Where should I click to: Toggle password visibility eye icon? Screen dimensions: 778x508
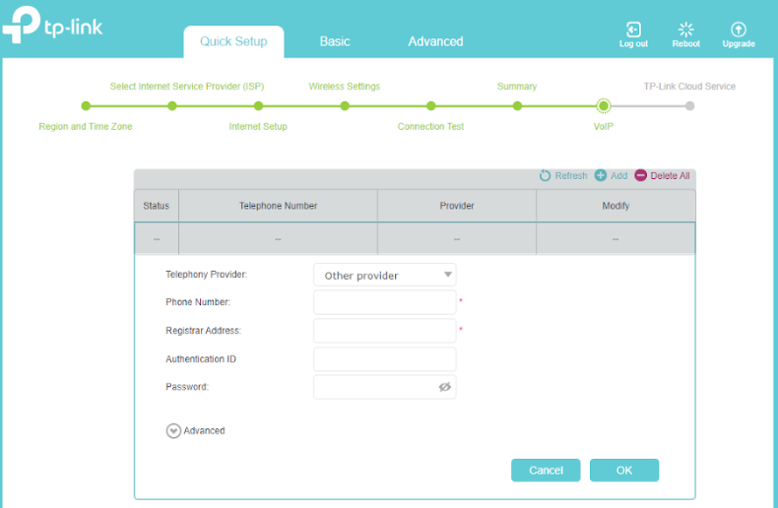[x=444, y=387]
